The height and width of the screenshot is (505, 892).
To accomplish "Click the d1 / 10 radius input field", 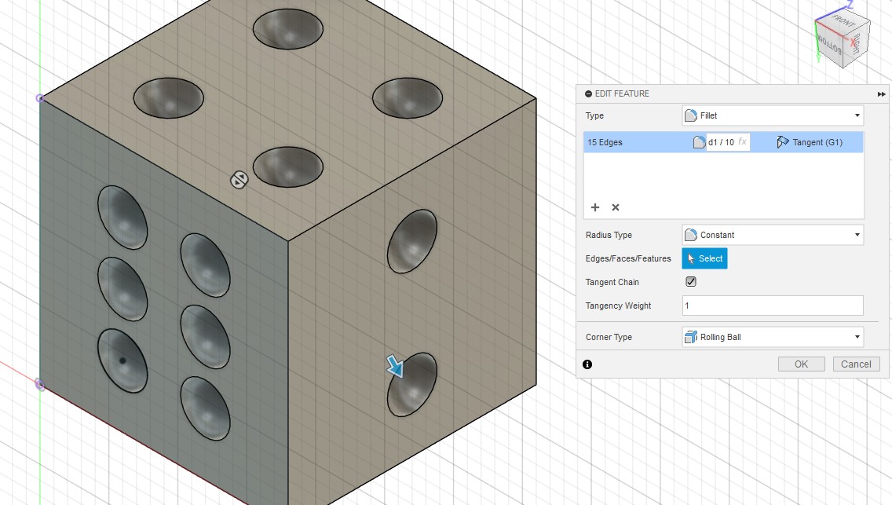I will point(721,142).
